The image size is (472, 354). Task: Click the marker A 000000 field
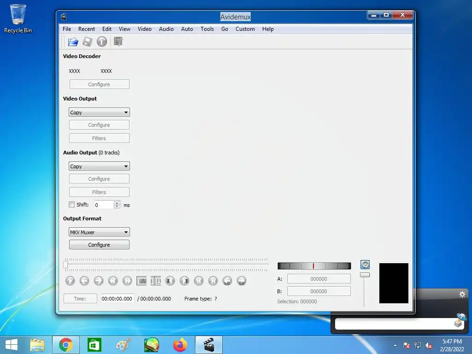click(x=319, y=279)
